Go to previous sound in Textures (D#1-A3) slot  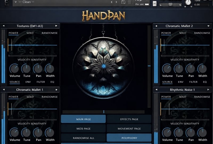pos(4,26)
